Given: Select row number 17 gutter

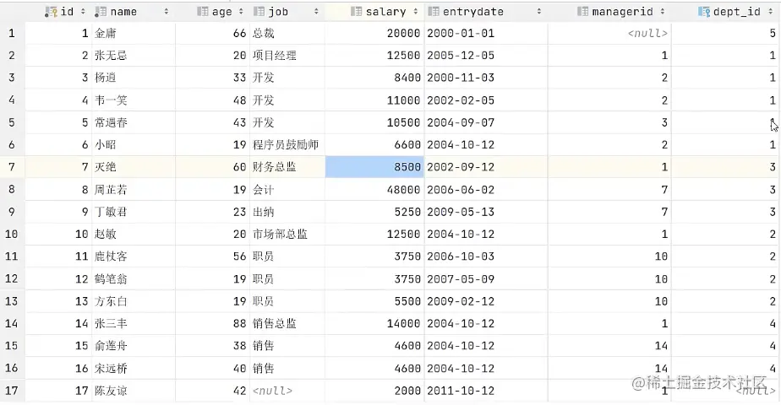Looking at the screenshot, I should pyautogui.click(x=12, y=391).
